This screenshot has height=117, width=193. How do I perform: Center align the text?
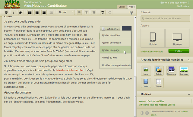coord(87,12)
